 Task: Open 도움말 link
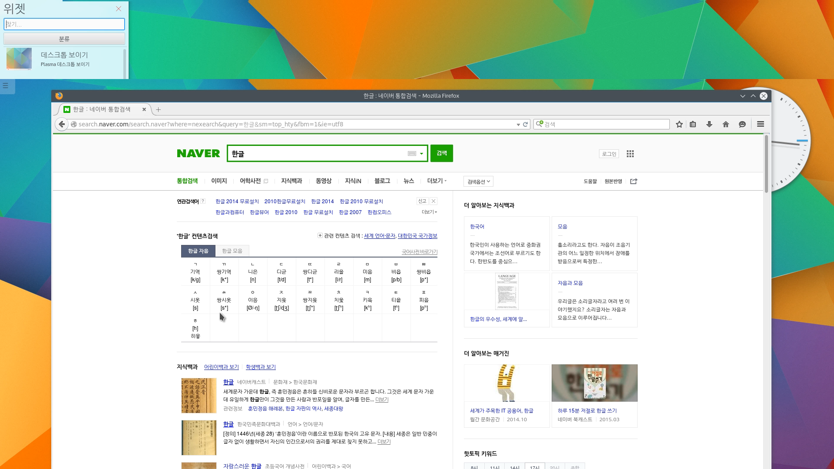click(x=590, y=182)
